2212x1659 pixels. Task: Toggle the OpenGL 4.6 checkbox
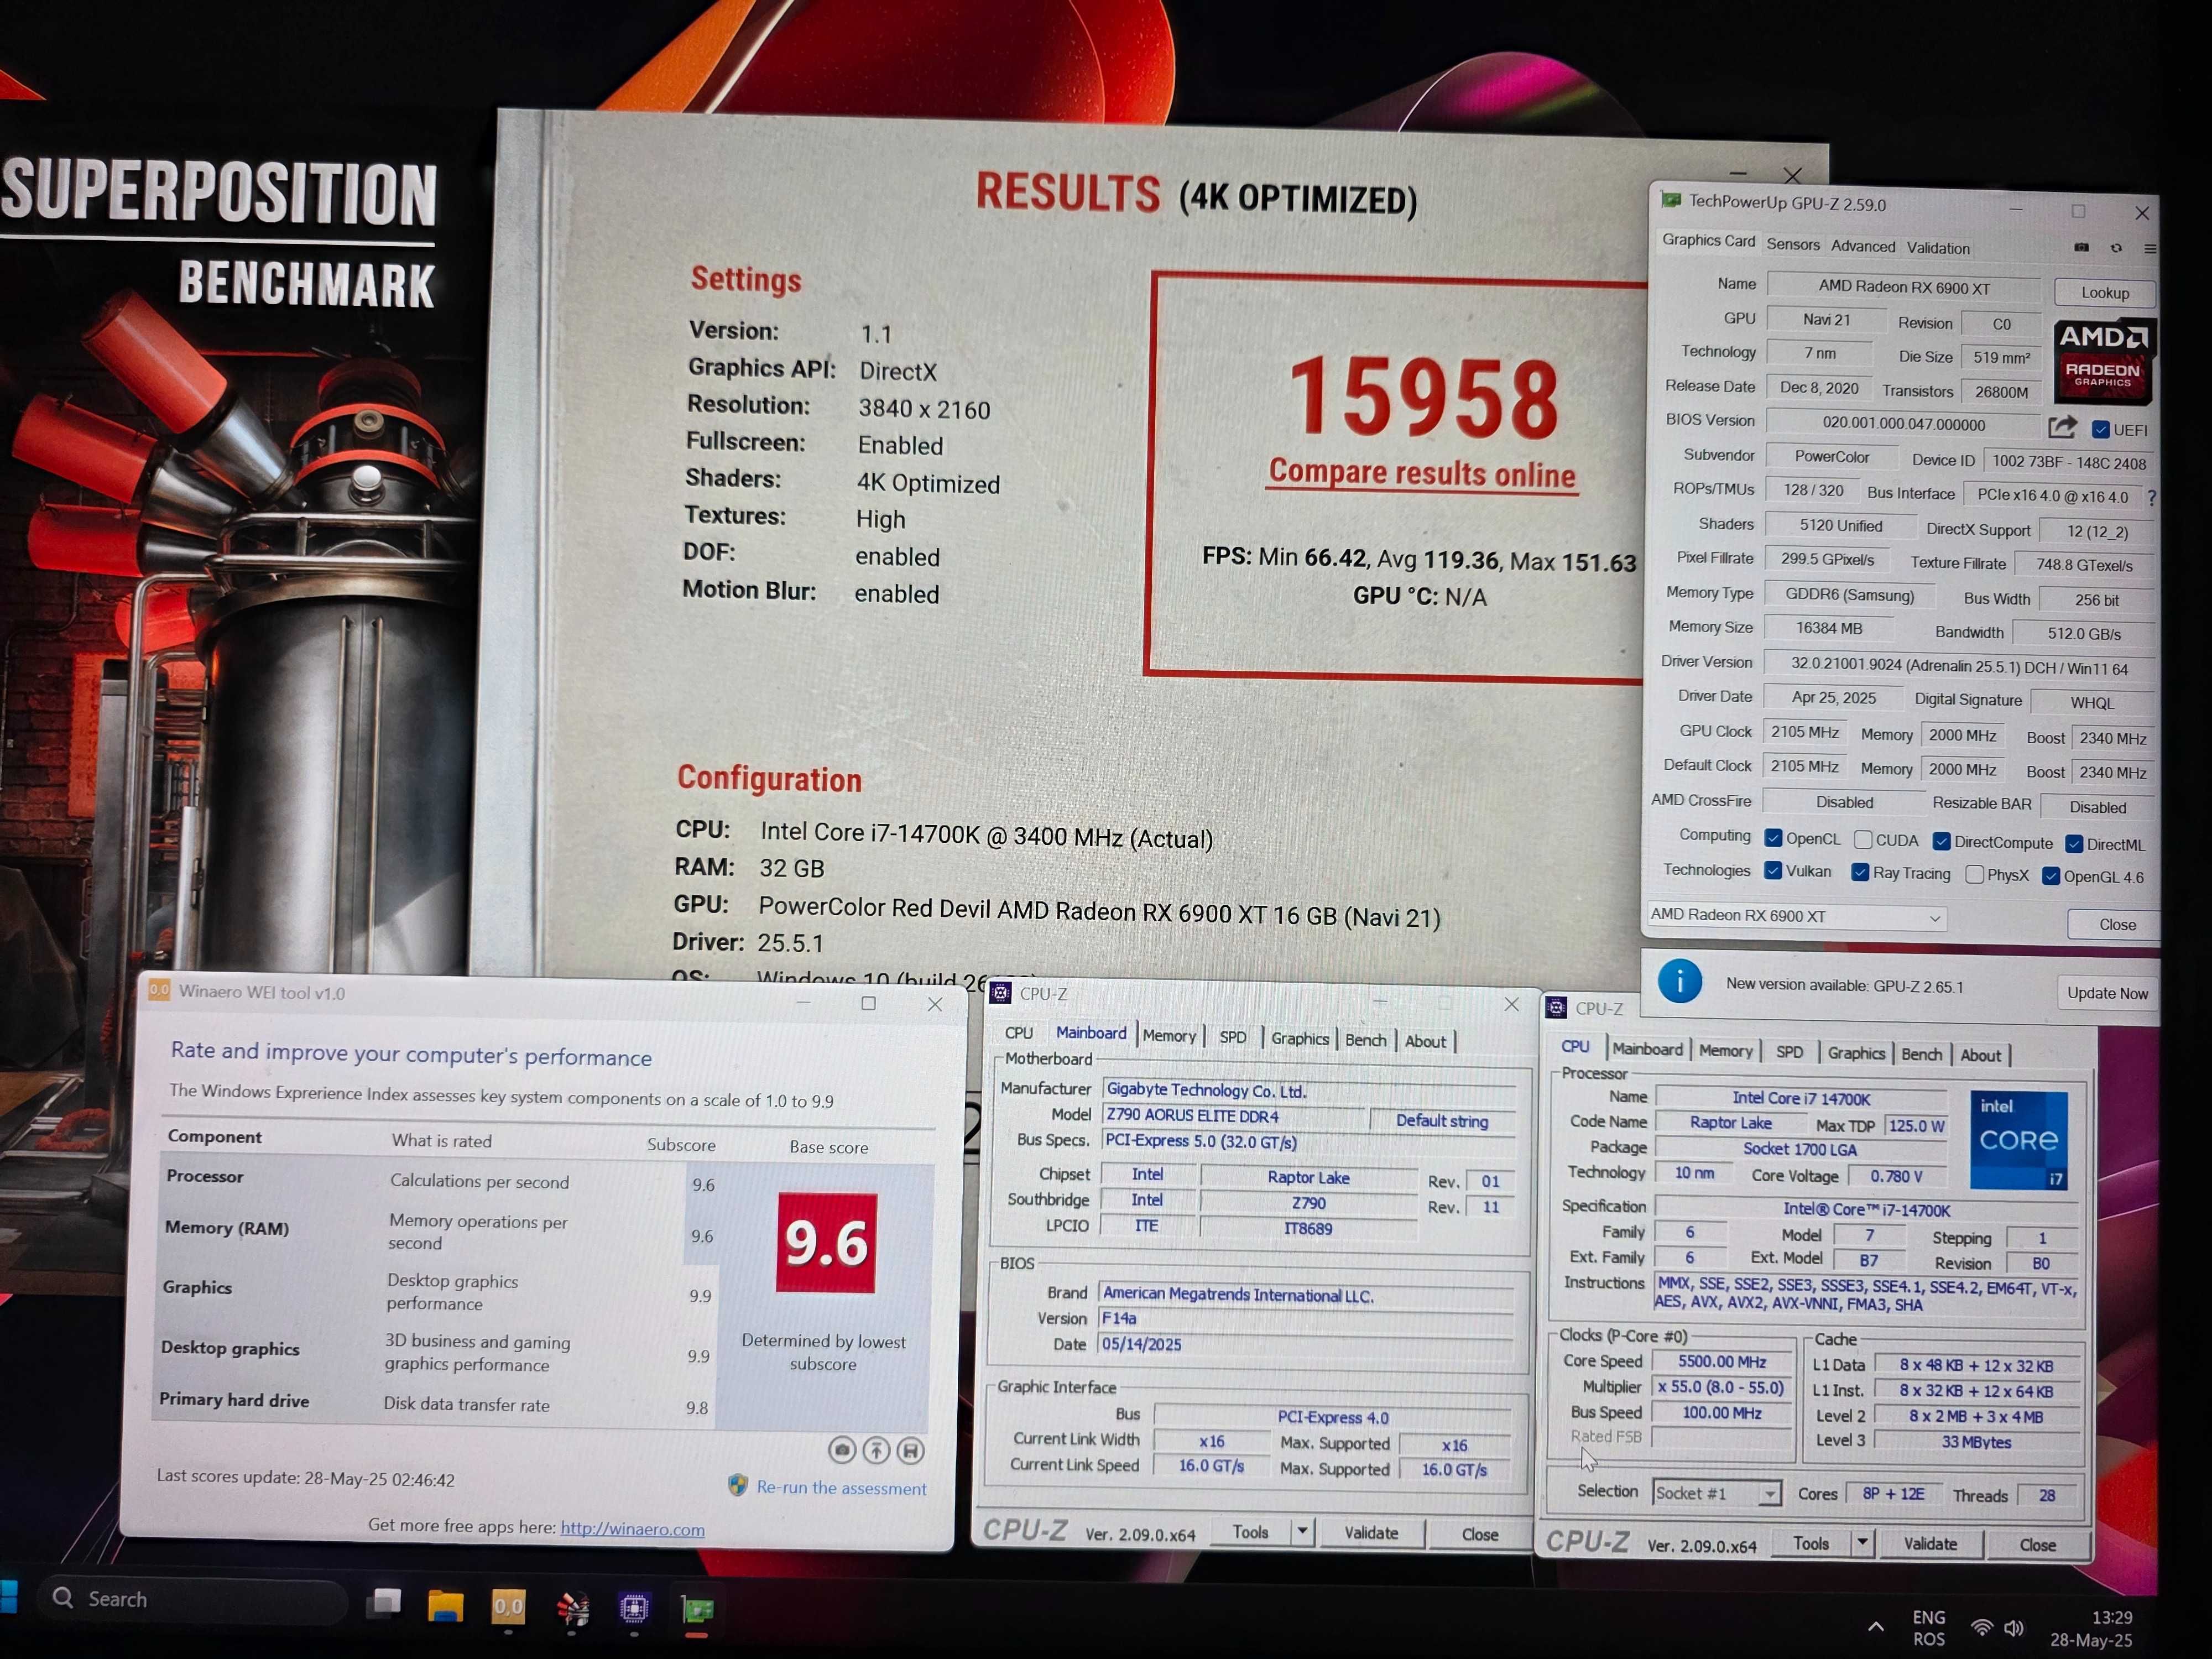click(x=2051, y=876)
